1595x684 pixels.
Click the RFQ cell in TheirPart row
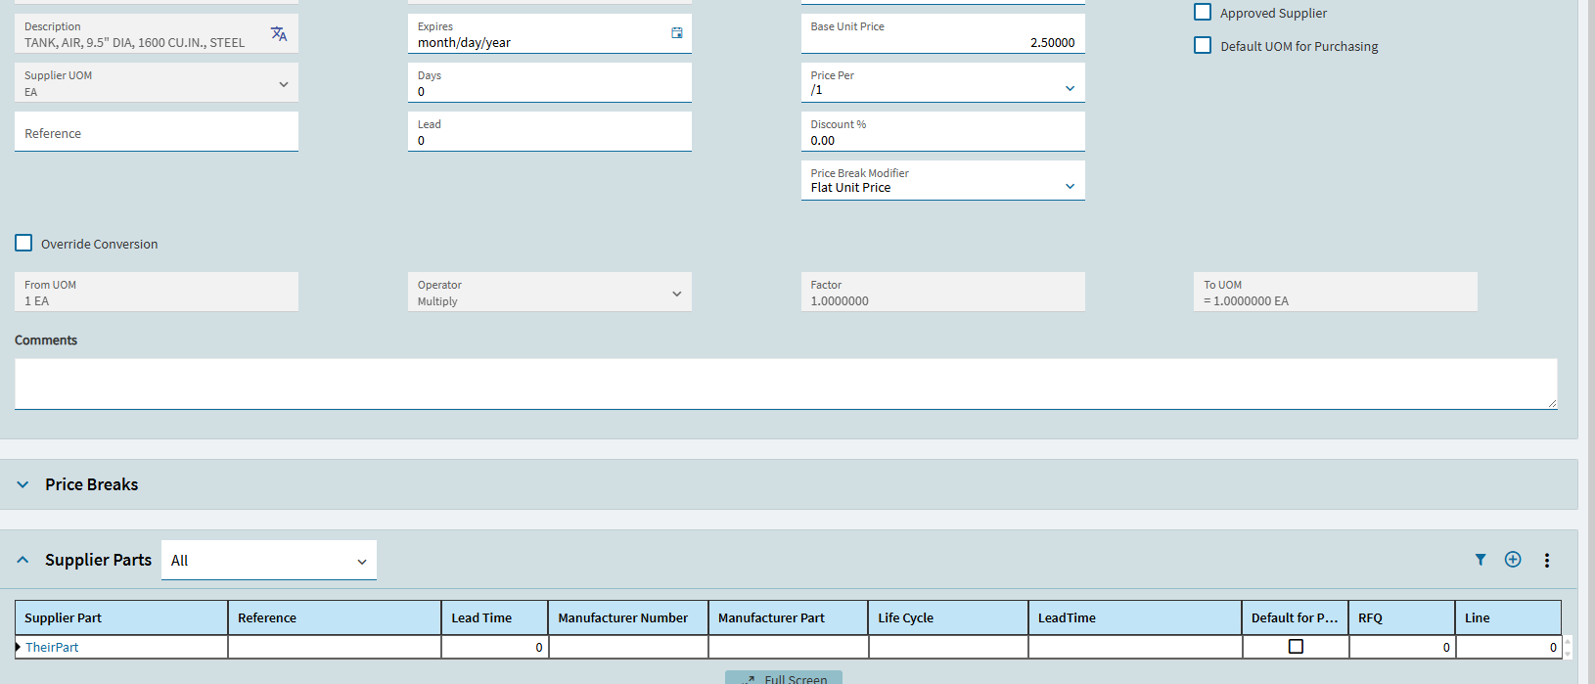pos(1402,647)
